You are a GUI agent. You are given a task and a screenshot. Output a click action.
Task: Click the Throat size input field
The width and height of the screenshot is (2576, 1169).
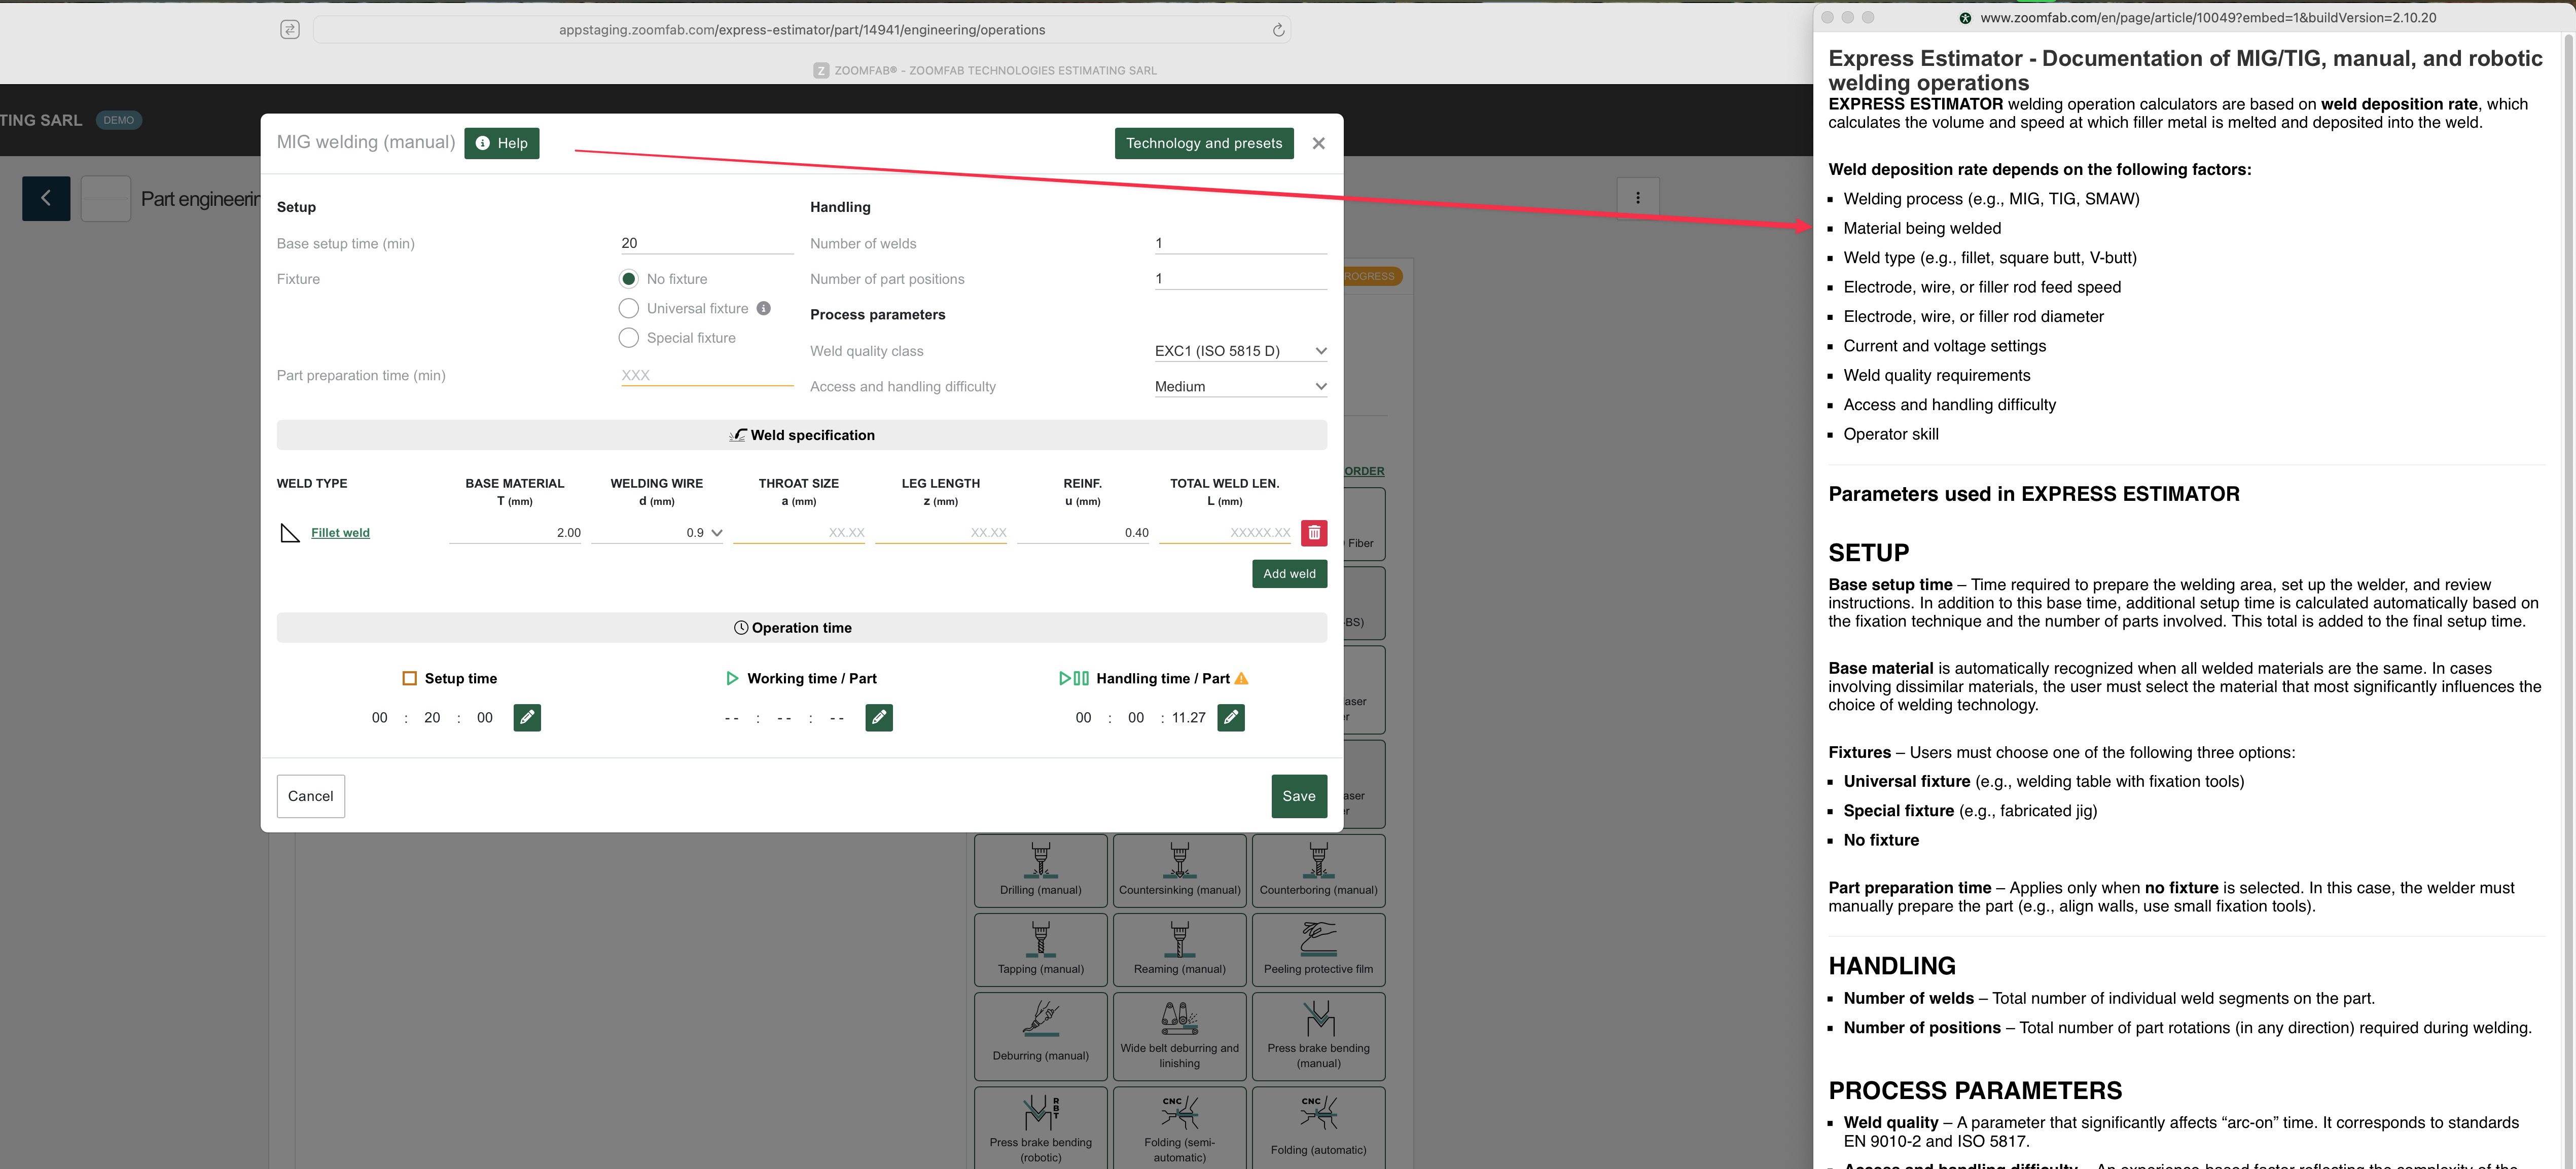799,533
